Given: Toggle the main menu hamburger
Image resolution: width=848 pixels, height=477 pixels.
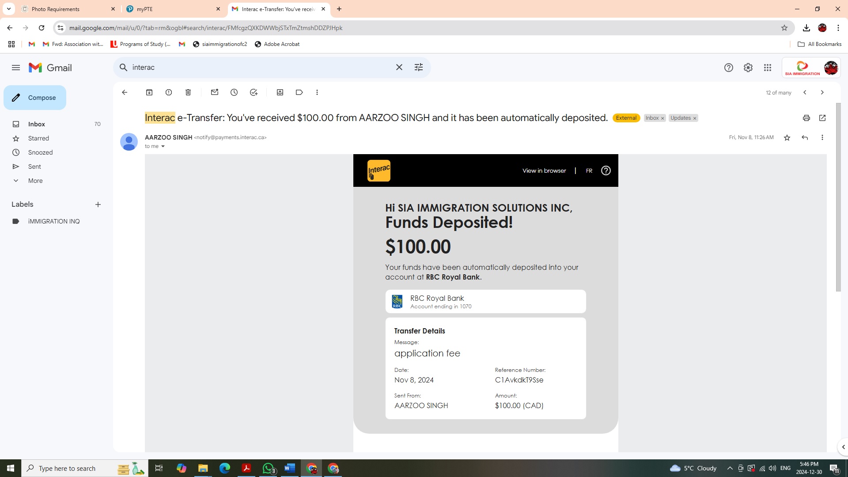Looking at the screenshot, I should pyautogui.click(x=16, y=68).
